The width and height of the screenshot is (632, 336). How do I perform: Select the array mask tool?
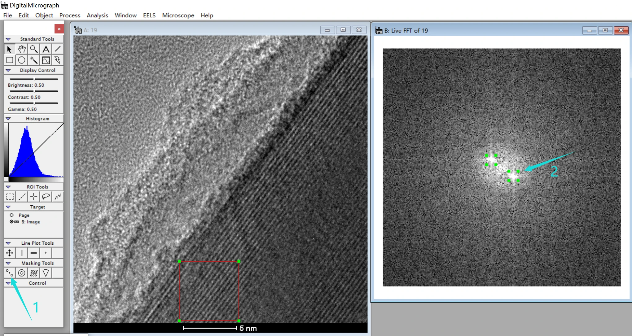pos(34,273)
